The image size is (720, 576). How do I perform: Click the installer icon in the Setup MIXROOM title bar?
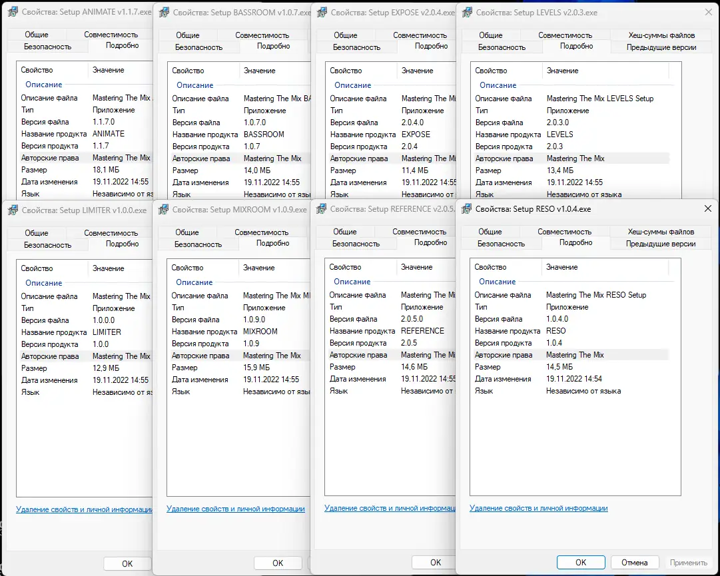[163, 210]
